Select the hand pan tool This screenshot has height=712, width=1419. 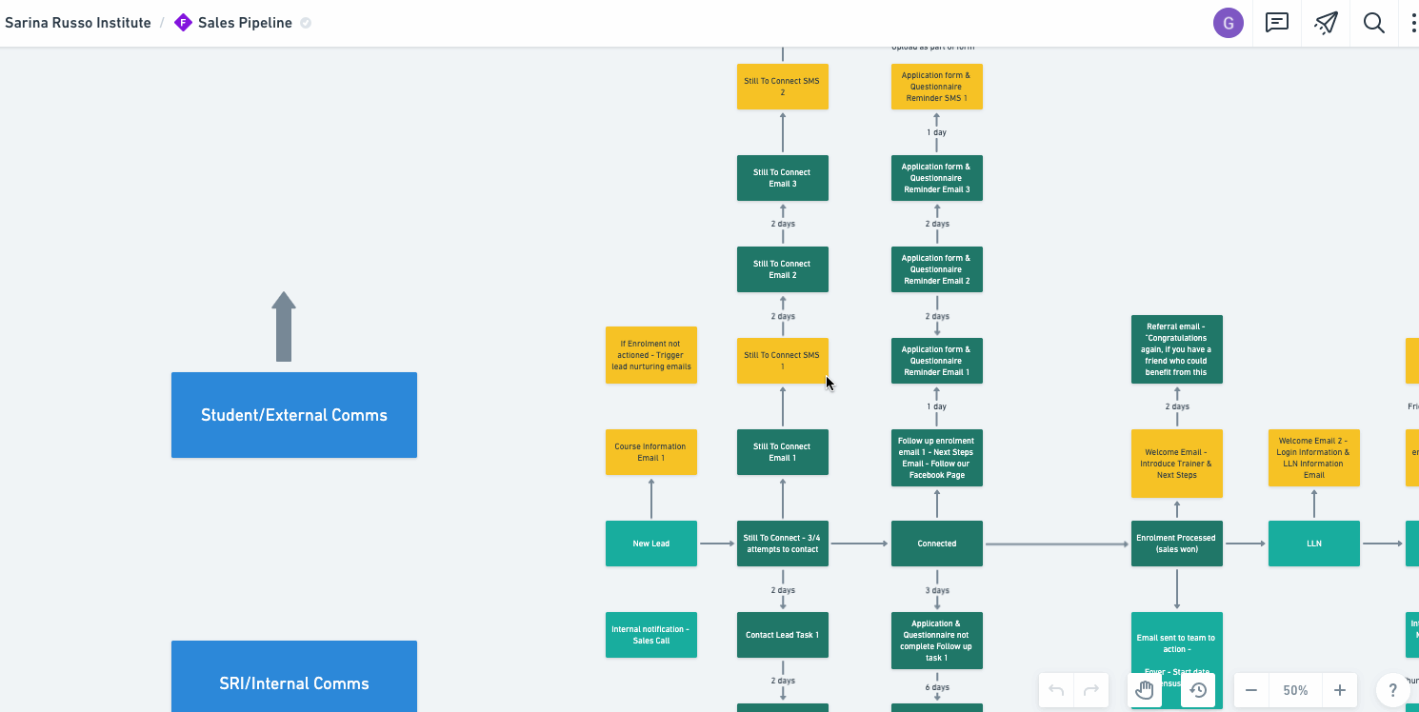pos(1145,690)
